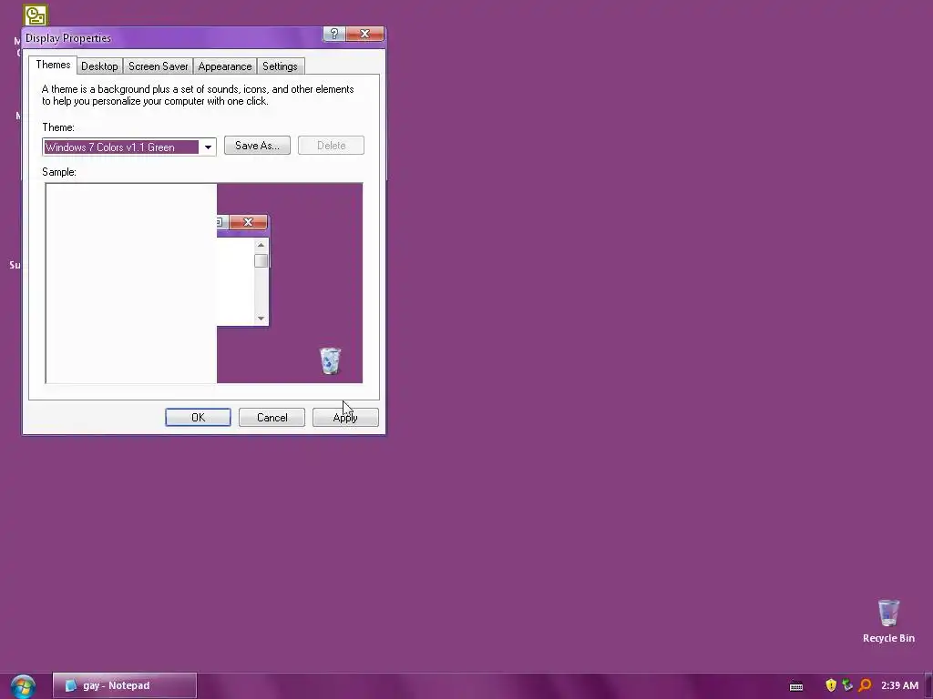Image resolution: width=933 pixels, height=699 pixels.
Task: Click the sample window's scroll up arrow
Action: 261,245
